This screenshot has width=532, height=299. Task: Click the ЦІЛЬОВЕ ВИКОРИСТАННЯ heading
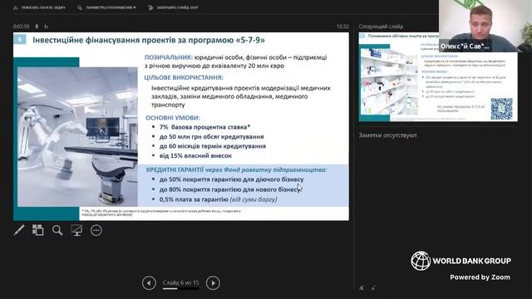(184, 77)
